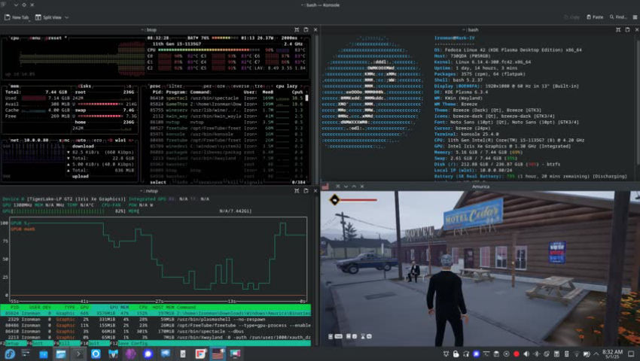Open the volume speaker tray icon
640x361 pixels.
[x=526, y=354]
